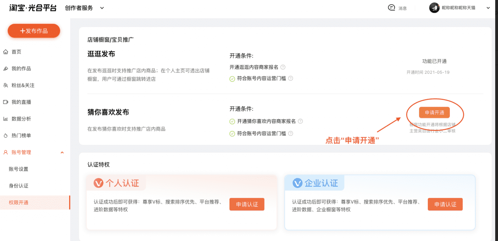Open the 消息 message bubble icon
Viewport: 498px width, 241px height.
(392, 7)
